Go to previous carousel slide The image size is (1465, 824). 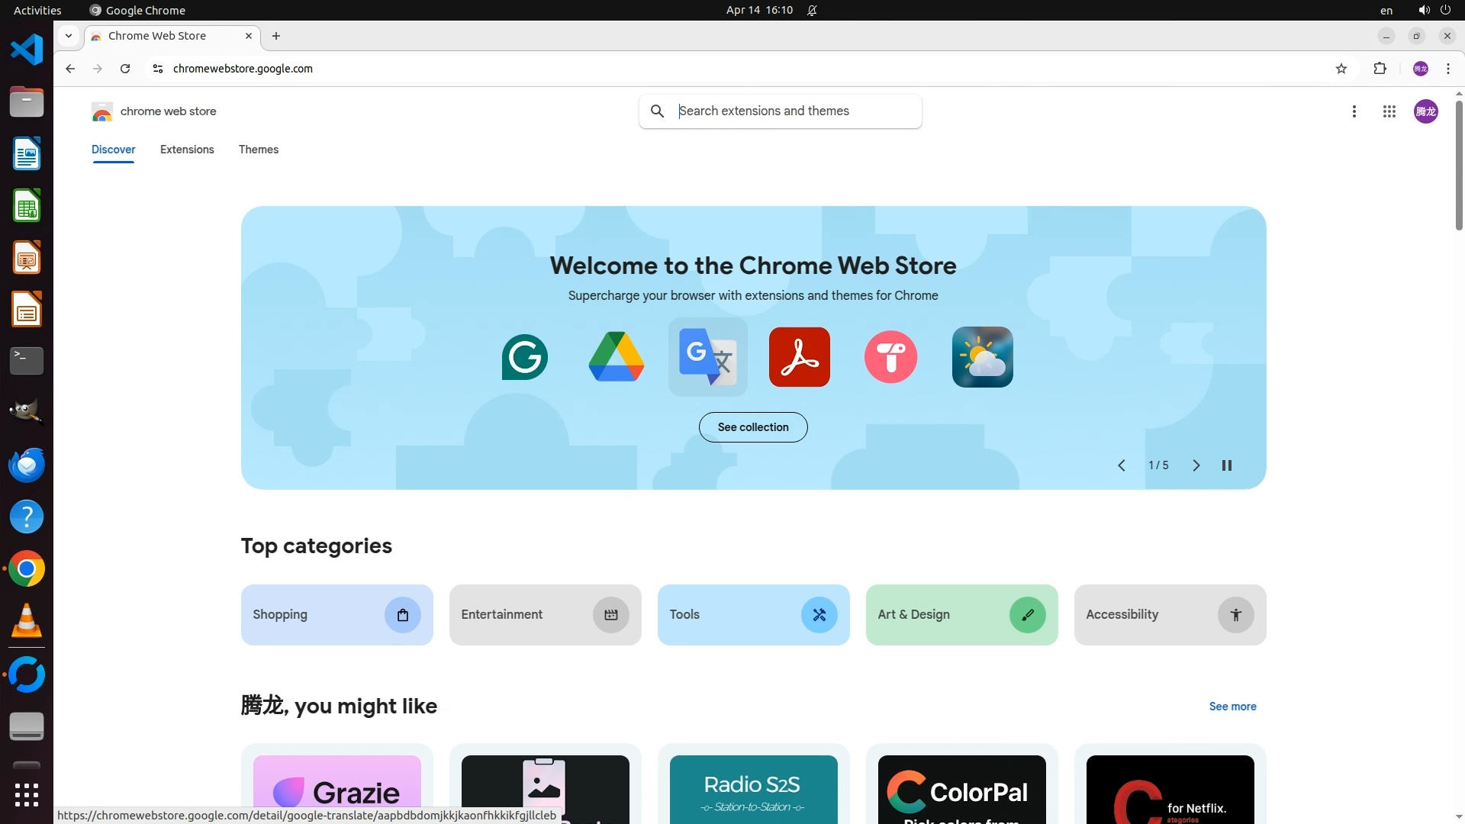tap(1122, 465)
